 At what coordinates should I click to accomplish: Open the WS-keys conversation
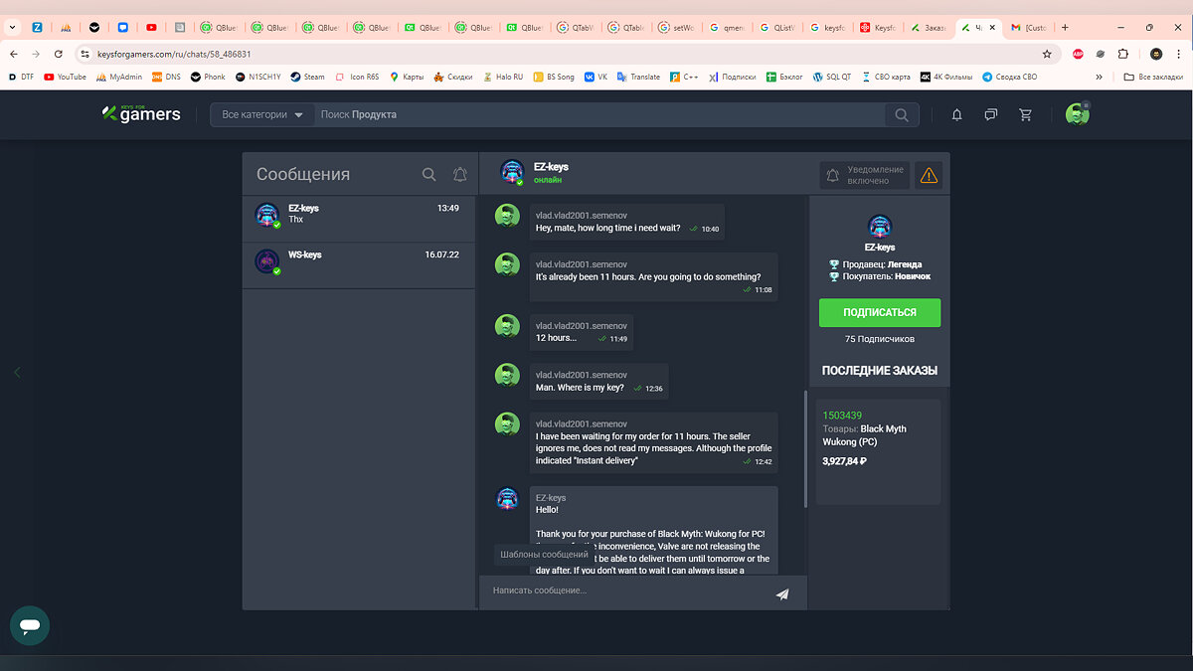tap(360, 264)
